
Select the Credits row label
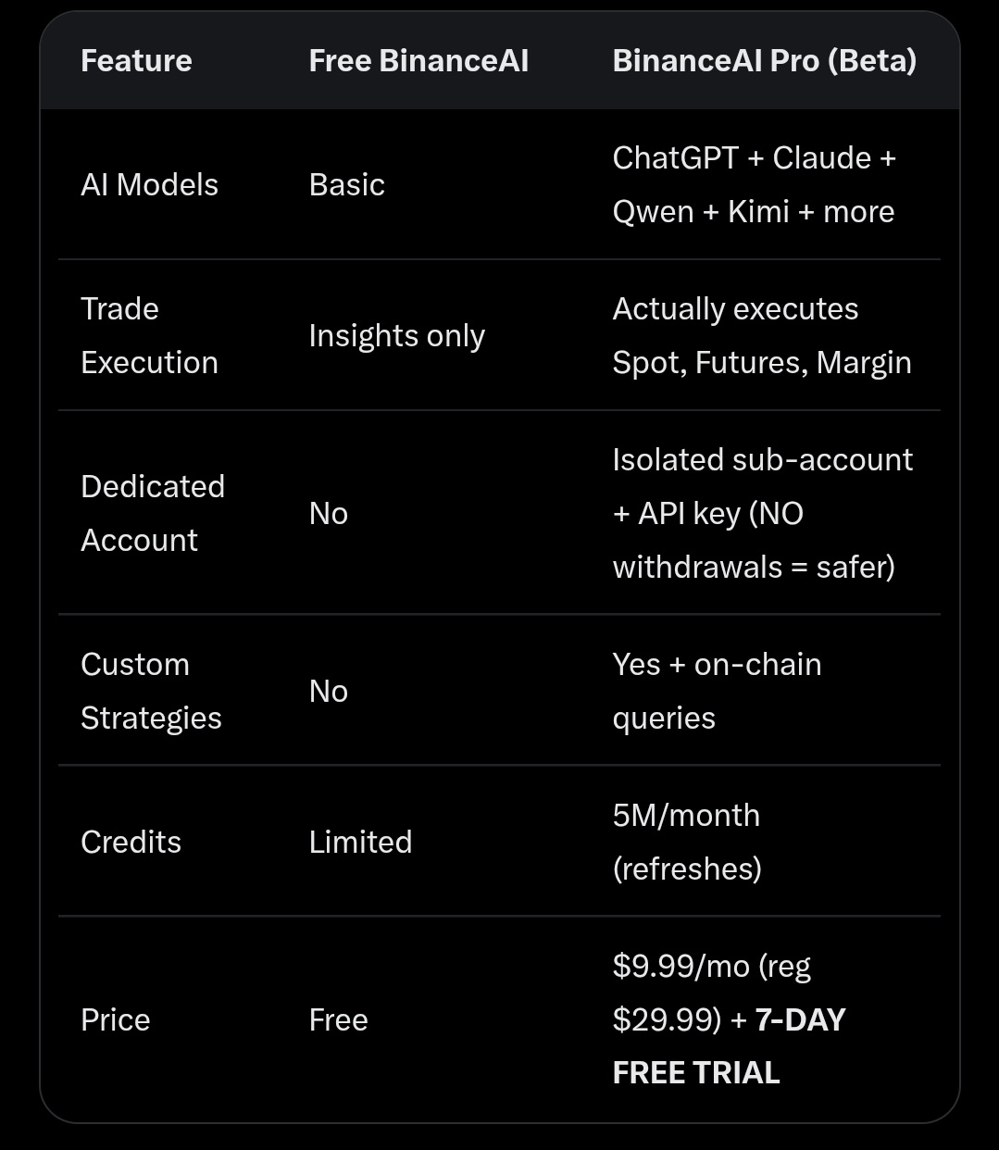pyautogui.click(x=131, y=842)
